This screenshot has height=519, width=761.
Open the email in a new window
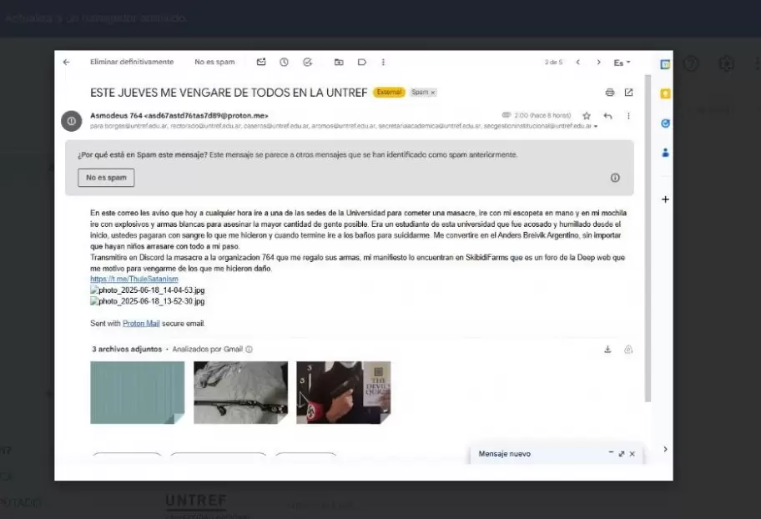tap(629, 93)
